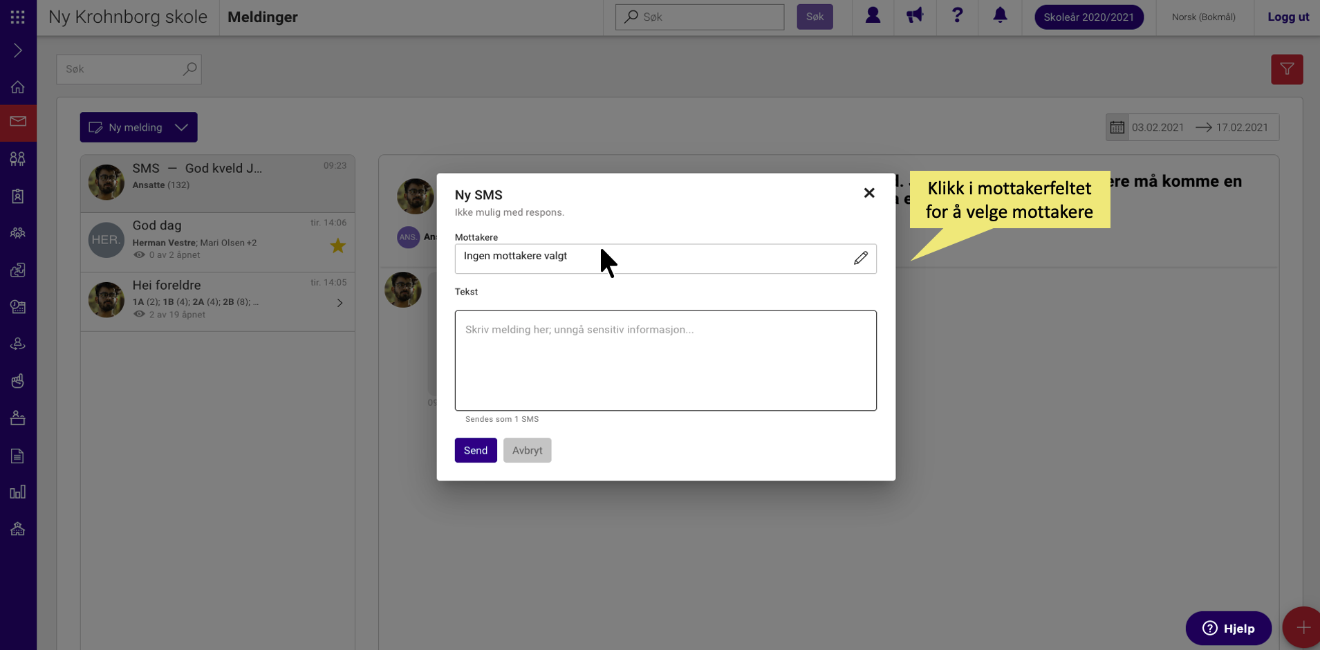Open the red filter funnel button
Screen dimensions: 1320x650
[x=1287, y=69]
